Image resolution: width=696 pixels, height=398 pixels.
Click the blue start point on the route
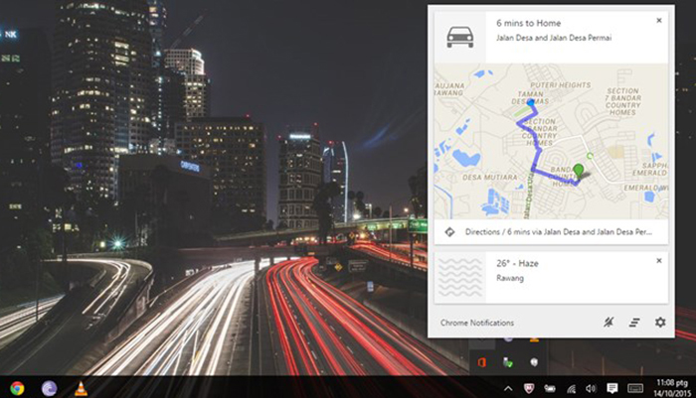coord(531,103)
